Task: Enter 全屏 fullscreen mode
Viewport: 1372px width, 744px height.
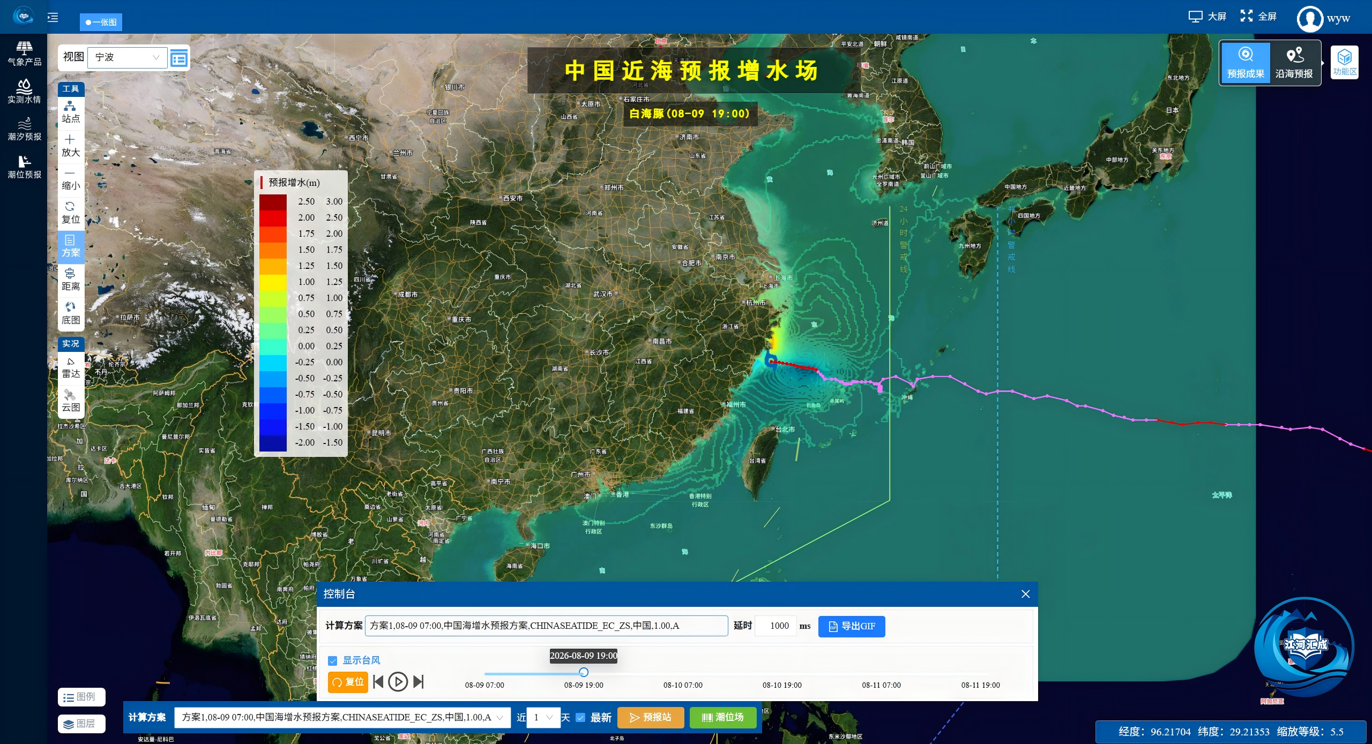Action: (x=1258, y=17)
